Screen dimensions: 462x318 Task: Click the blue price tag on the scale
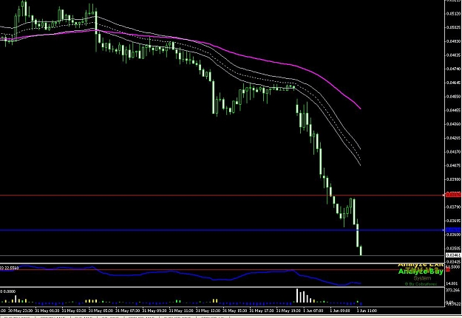tap(453, 229)
